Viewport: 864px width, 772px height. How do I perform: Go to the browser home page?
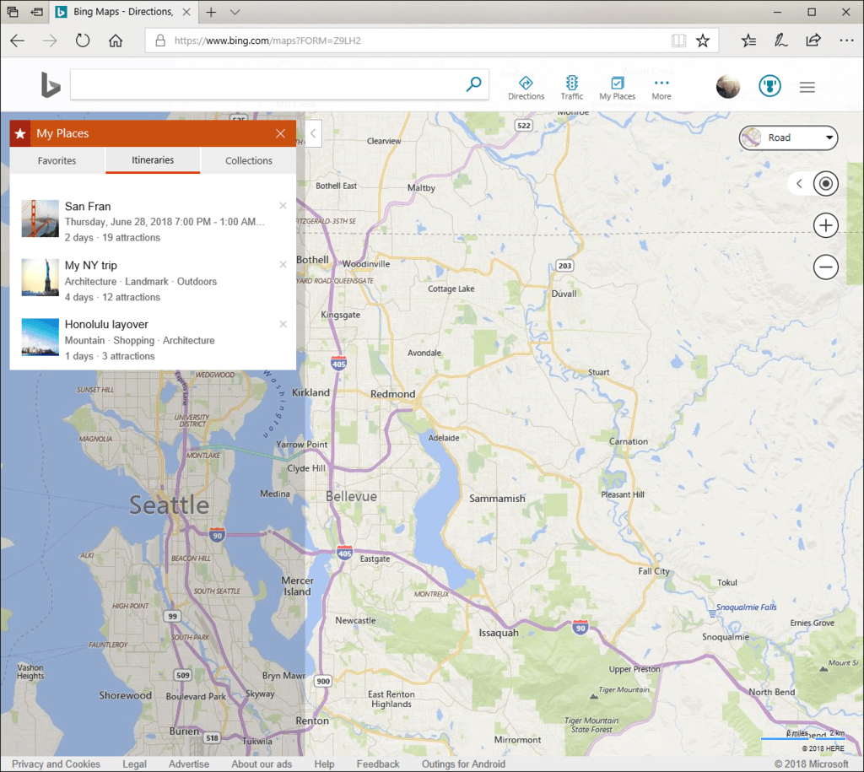pos(115,40)
